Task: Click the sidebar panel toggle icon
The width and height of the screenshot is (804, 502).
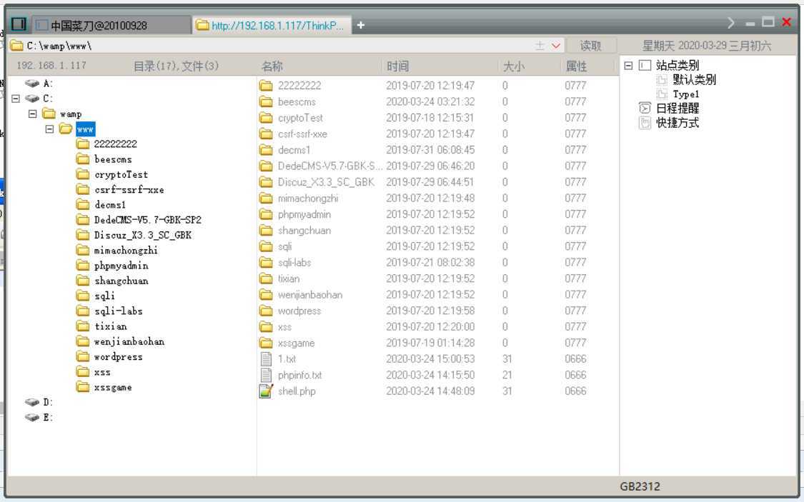Action: point(19,24)
